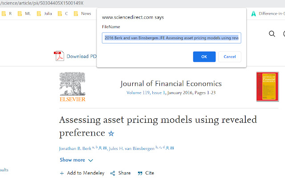This screenshot has width=285, height=178.
Task: Click the star icon after title
Action: 111,133
